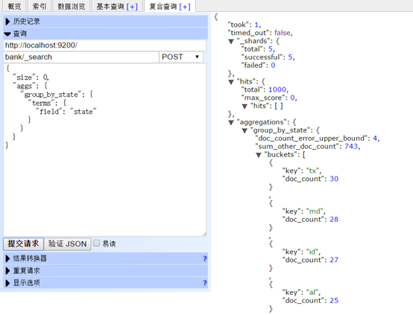Collapse the "_shards" JSON node
This screenshot has width=413, height=315.
click(x=231, y=41)
